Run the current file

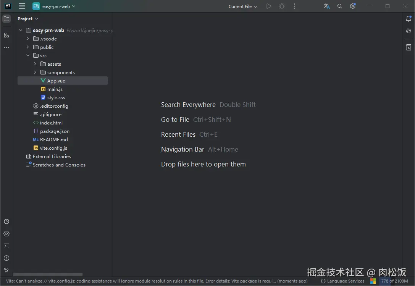click(x=269, y=6)
